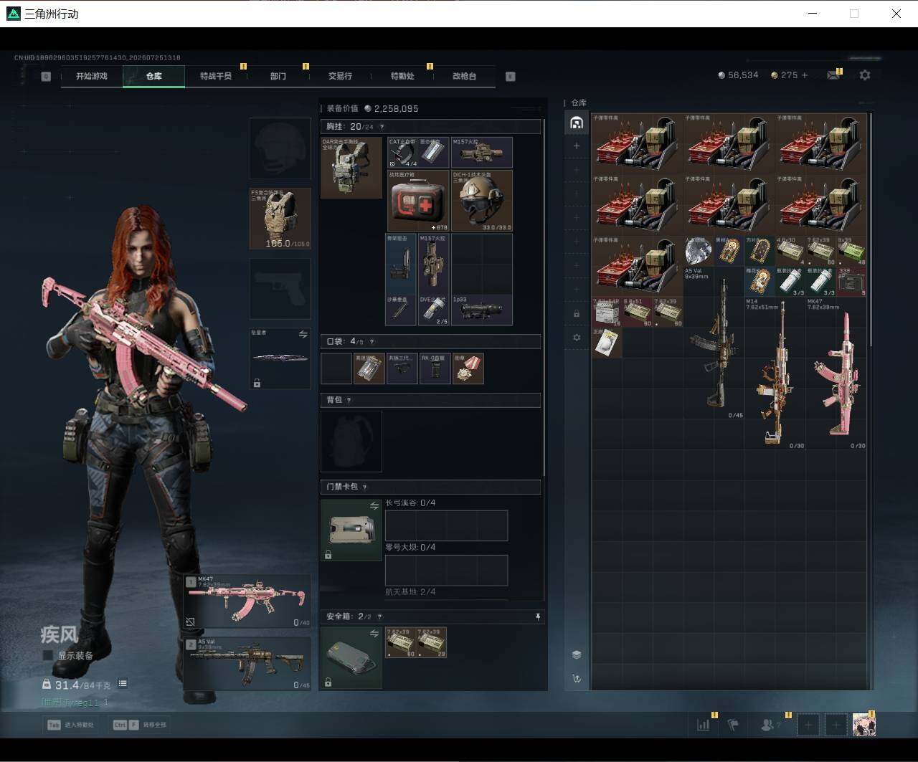Open the 部门 tab
Viewport: 918px width, 762px height.
(x=278, y=76)
